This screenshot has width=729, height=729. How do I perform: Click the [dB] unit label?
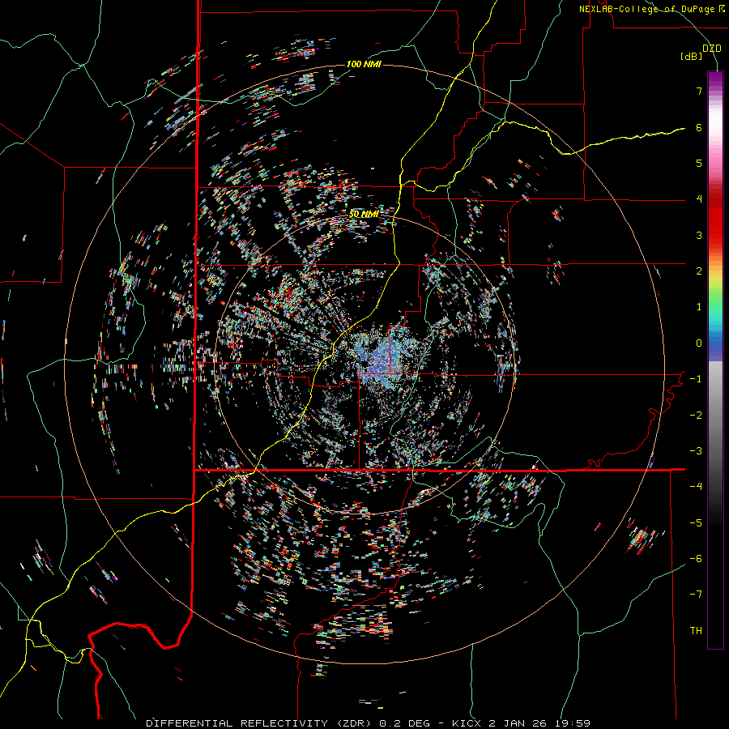(691, 56)
